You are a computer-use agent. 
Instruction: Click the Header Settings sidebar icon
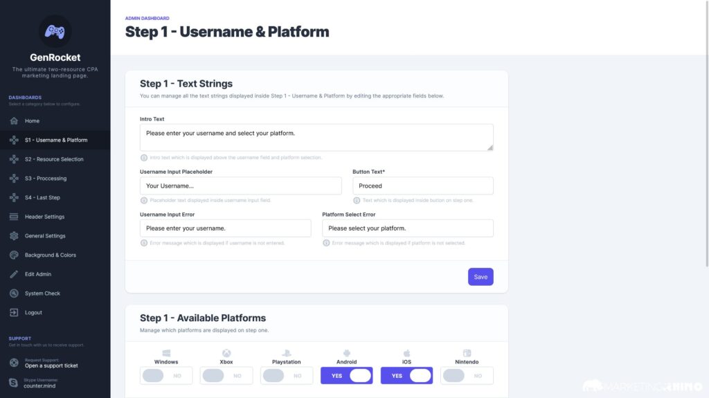[14, 217]
